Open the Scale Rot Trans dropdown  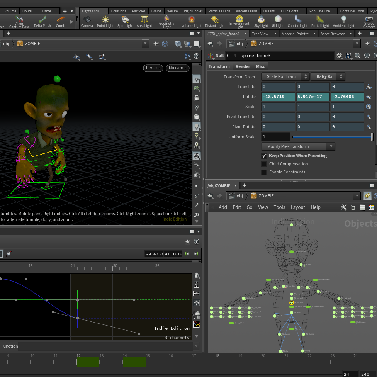[x=285, y=77]
